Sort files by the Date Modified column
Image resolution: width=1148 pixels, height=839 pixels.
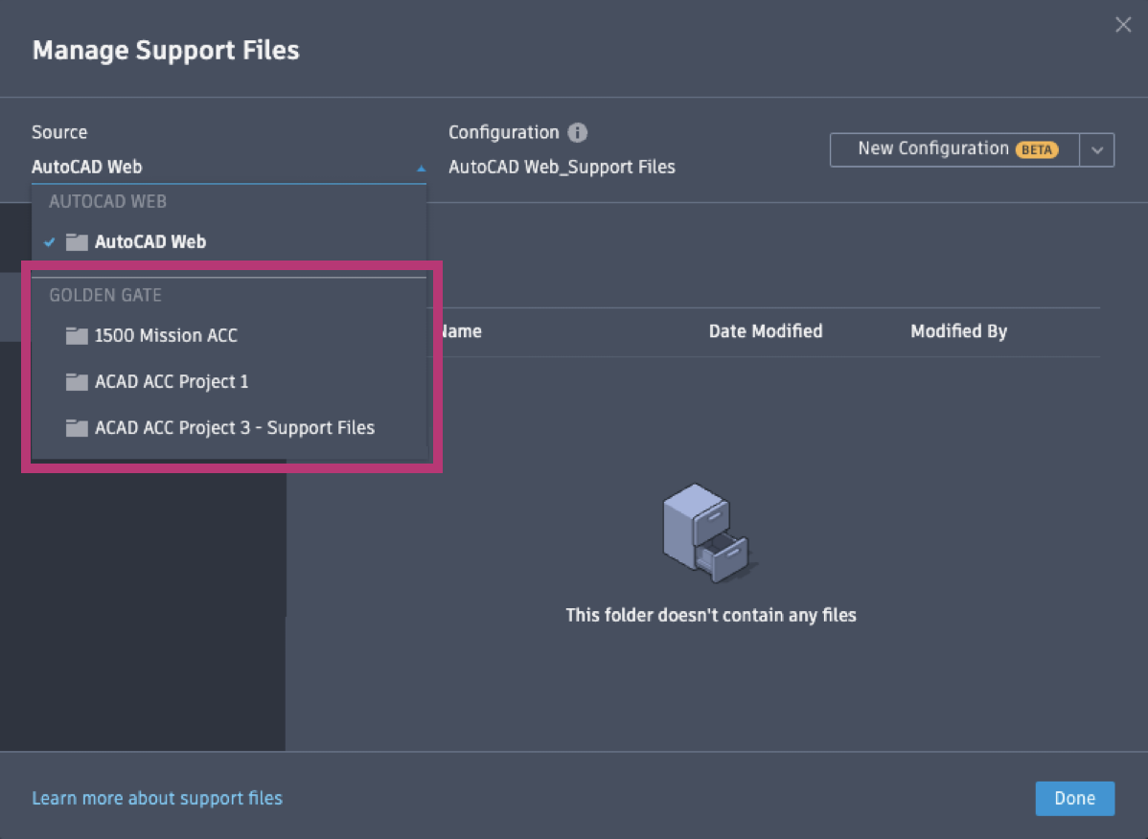click(x=765, y=330)
